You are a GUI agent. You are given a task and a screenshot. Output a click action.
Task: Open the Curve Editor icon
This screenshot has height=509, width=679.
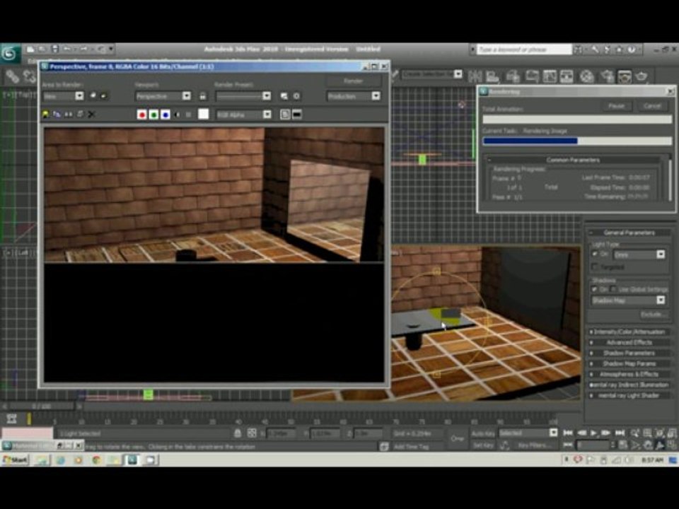550,76
